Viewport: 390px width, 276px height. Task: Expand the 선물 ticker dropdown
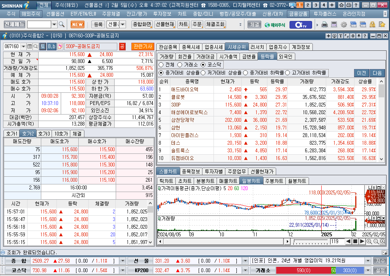tap(245, 261)
